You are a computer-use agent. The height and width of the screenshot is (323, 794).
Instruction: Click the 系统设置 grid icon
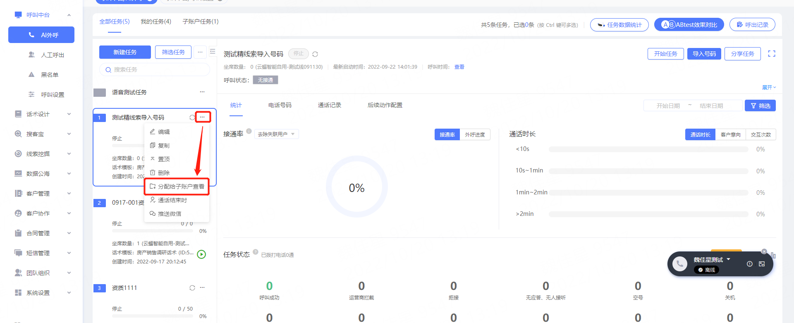tap(18, 292)
